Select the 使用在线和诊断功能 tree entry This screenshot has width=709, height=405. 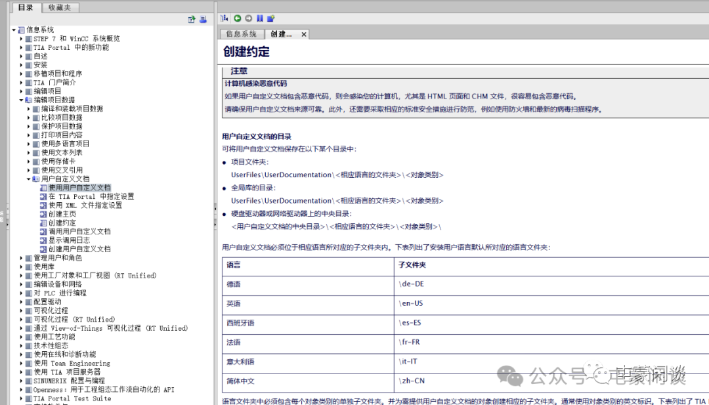click(x=65, y=354)
